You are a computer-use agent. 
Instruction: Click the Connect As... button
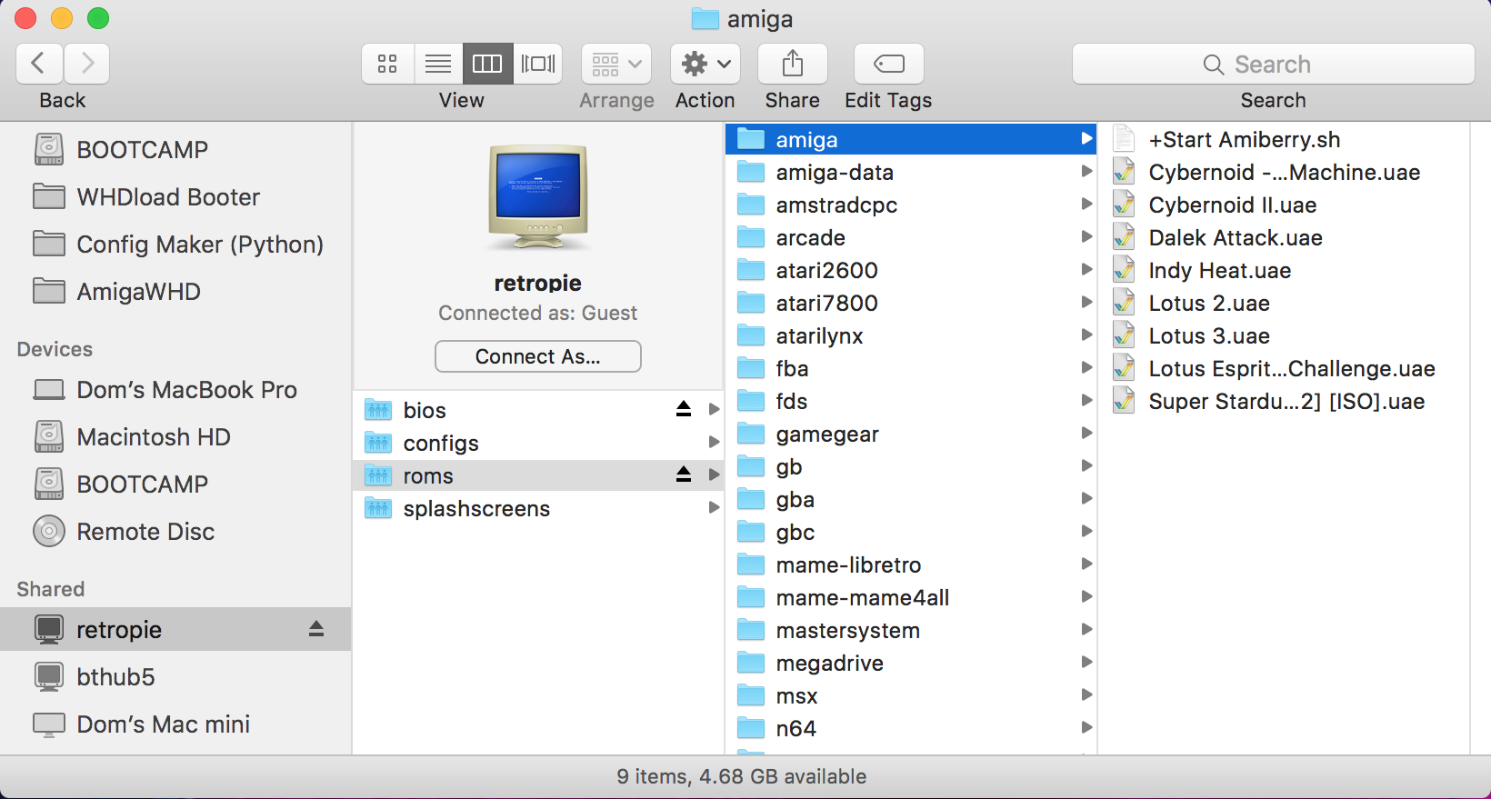[538, 356]
